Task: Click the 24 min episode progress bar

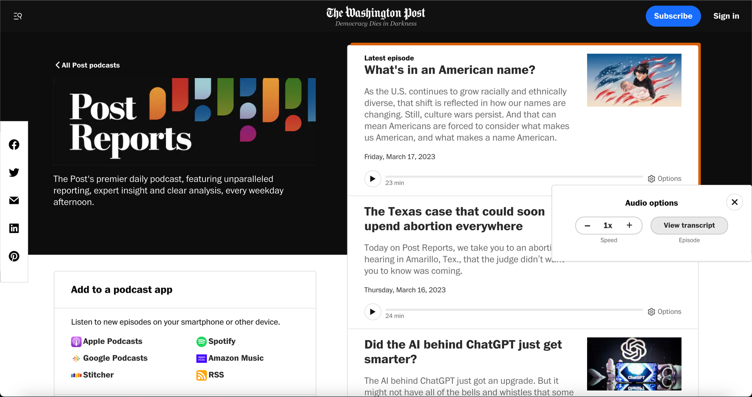Action: [x=514, y=310]
